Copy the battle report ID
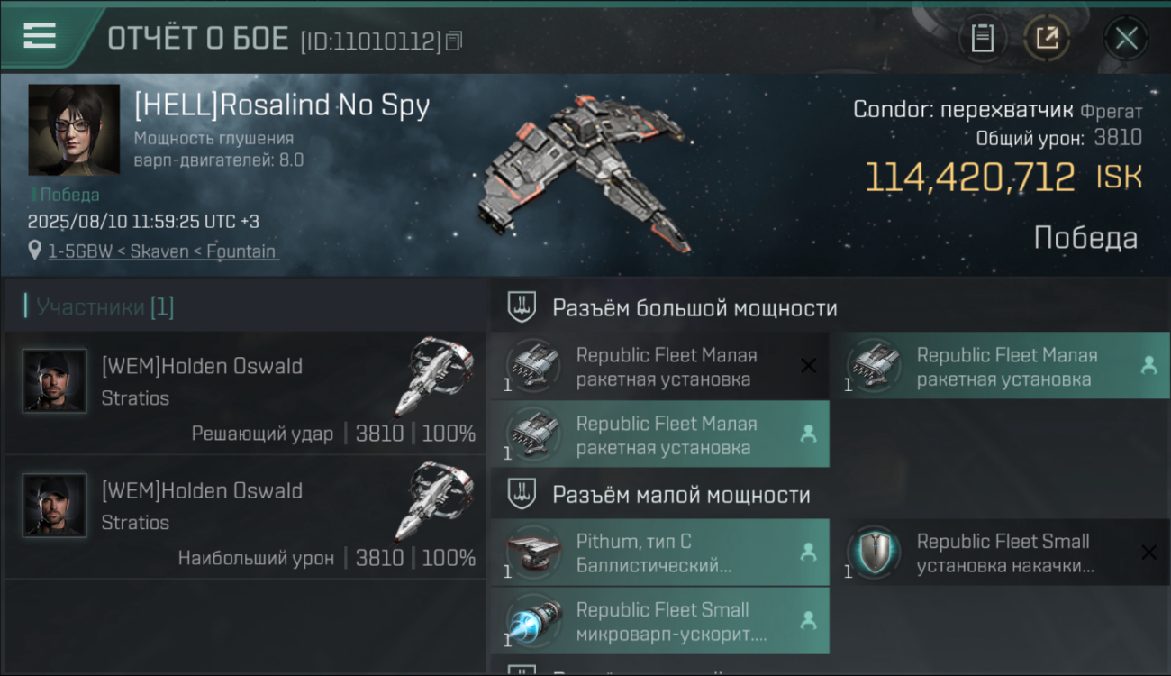Screen dimensions: 1171x676 [453, 41]
